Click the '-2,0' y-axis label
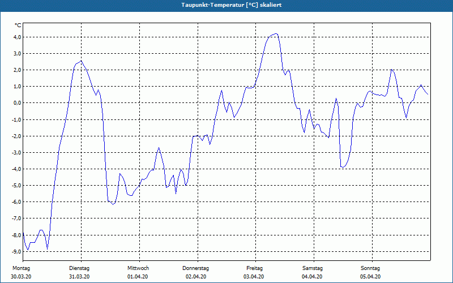Screen dimensions: 453x283 click(x=16, y=136)
